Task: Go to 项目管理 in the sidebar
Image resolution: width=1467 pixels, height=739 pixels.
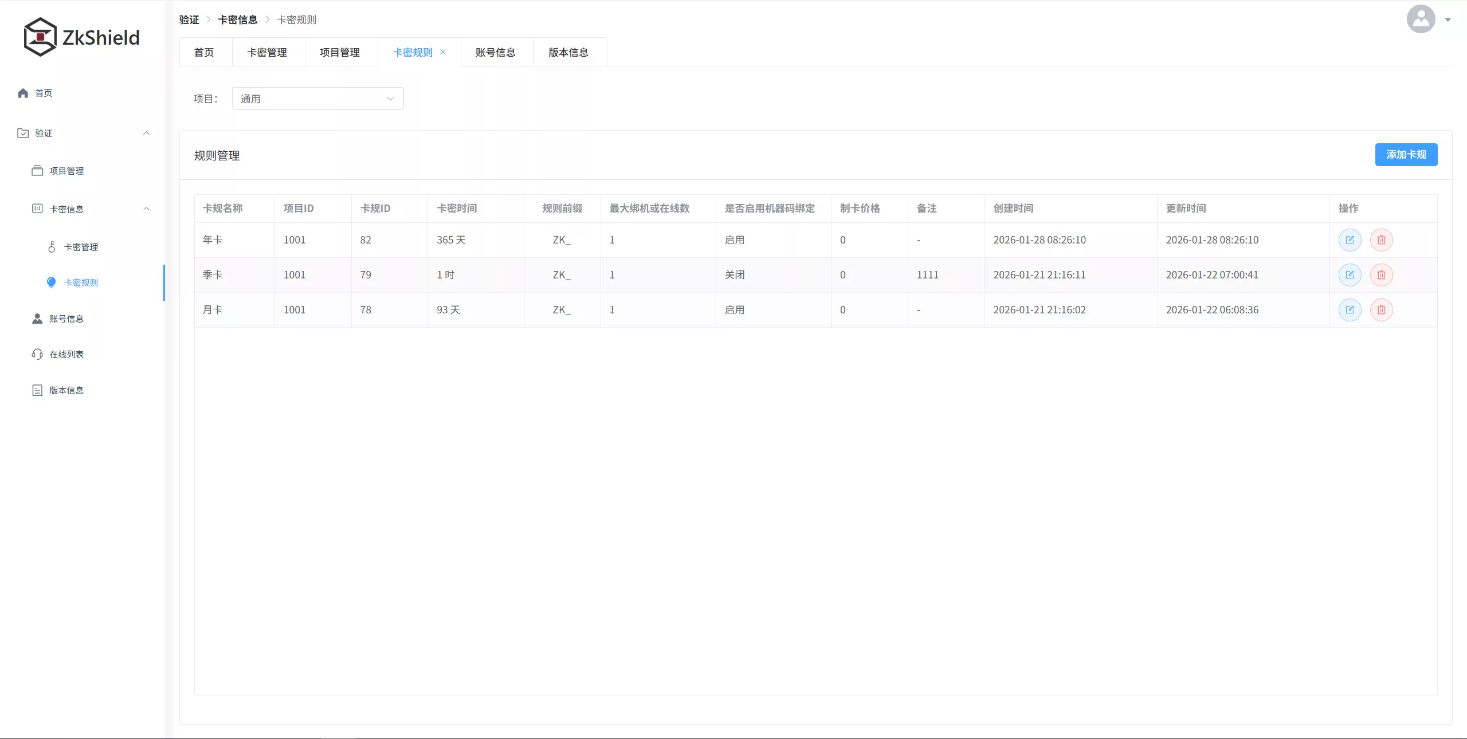Action: [x=66, y=171]
